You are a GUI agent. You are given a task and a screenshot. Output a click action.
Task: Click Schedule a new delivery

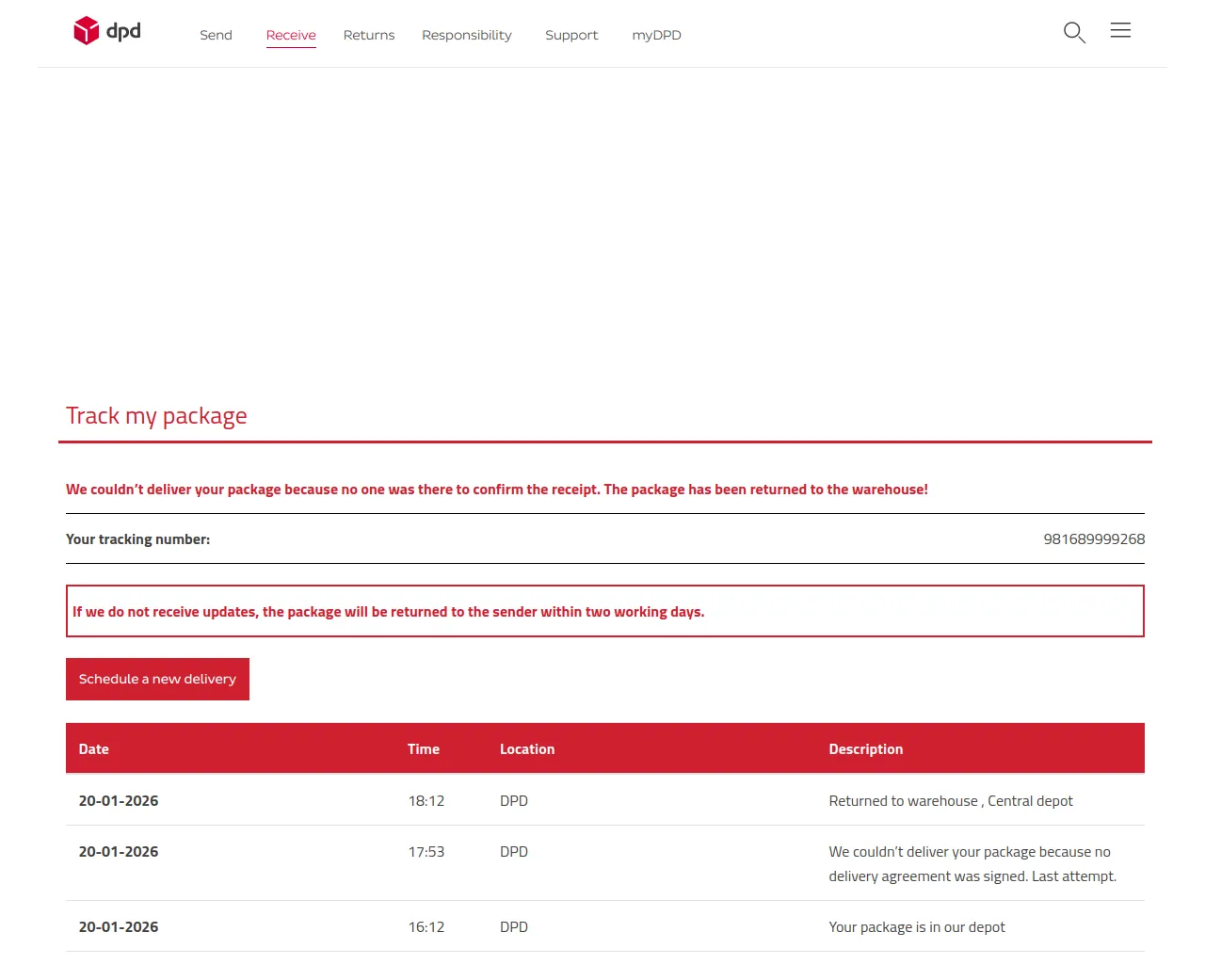pyautogui.click(x=157, y=679)
